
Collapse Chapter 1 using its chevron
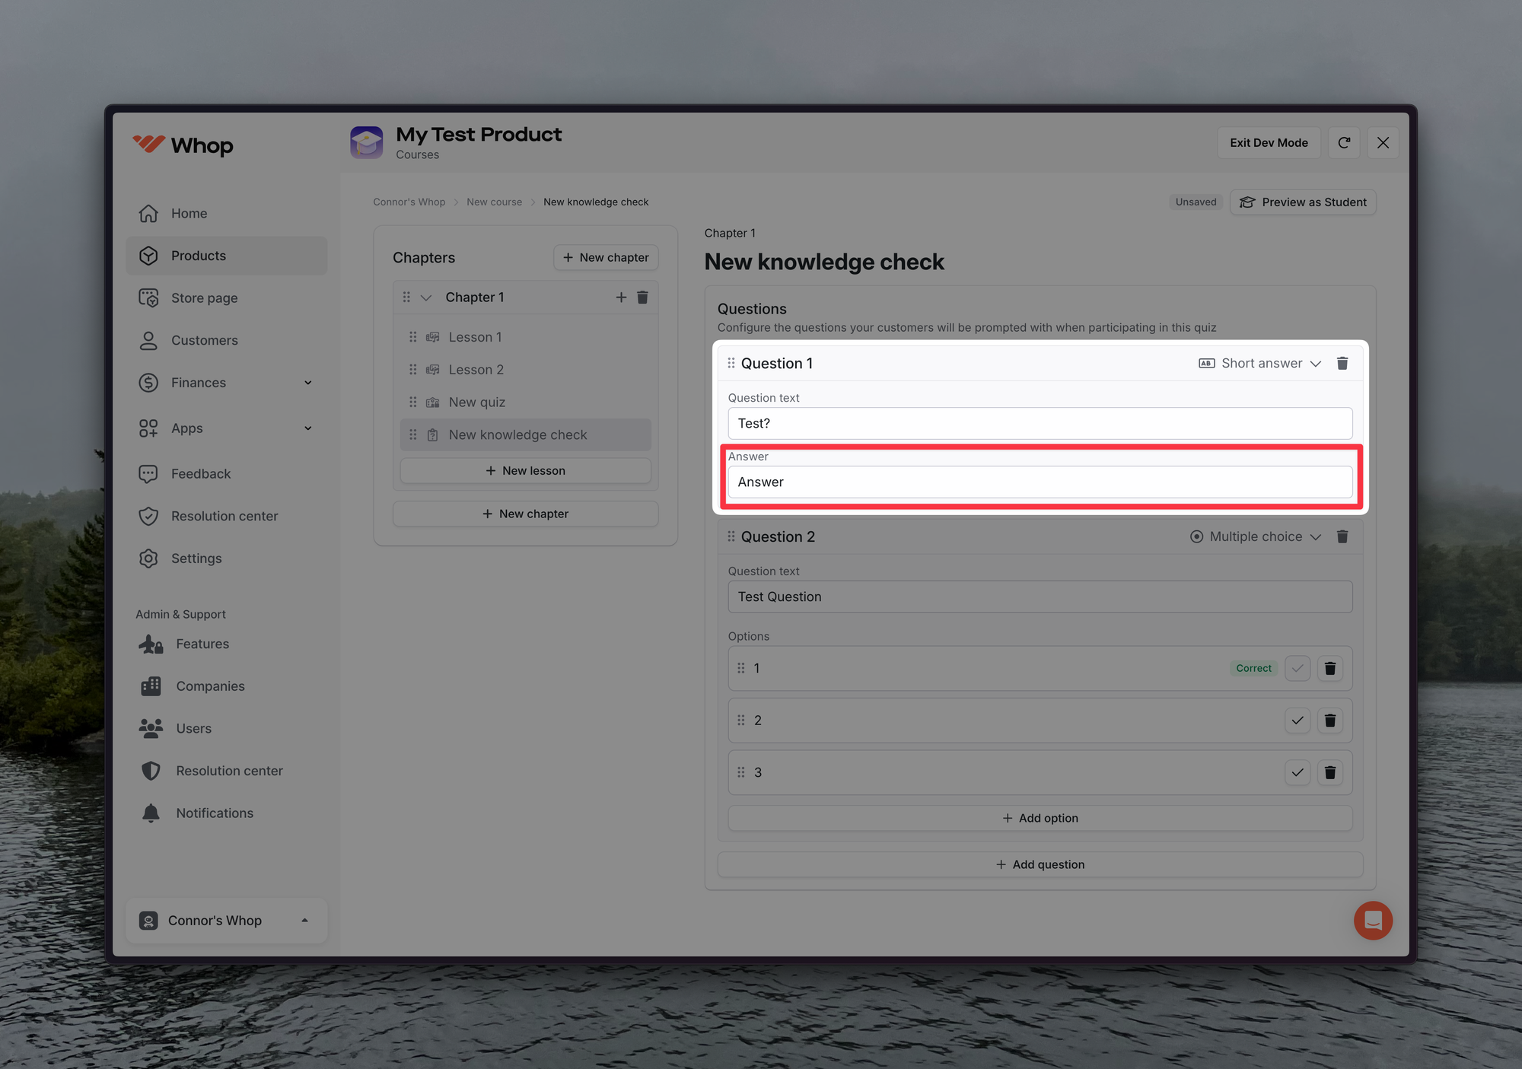(426, 297)
